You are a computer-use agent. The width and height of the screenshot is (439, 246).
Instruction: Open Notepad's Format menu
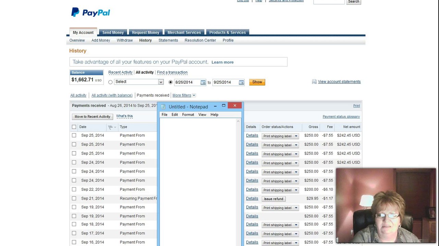point(188,115)
